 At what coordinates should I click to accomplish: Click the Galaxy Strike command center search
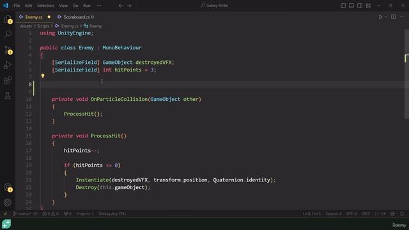tap(215, 6)
